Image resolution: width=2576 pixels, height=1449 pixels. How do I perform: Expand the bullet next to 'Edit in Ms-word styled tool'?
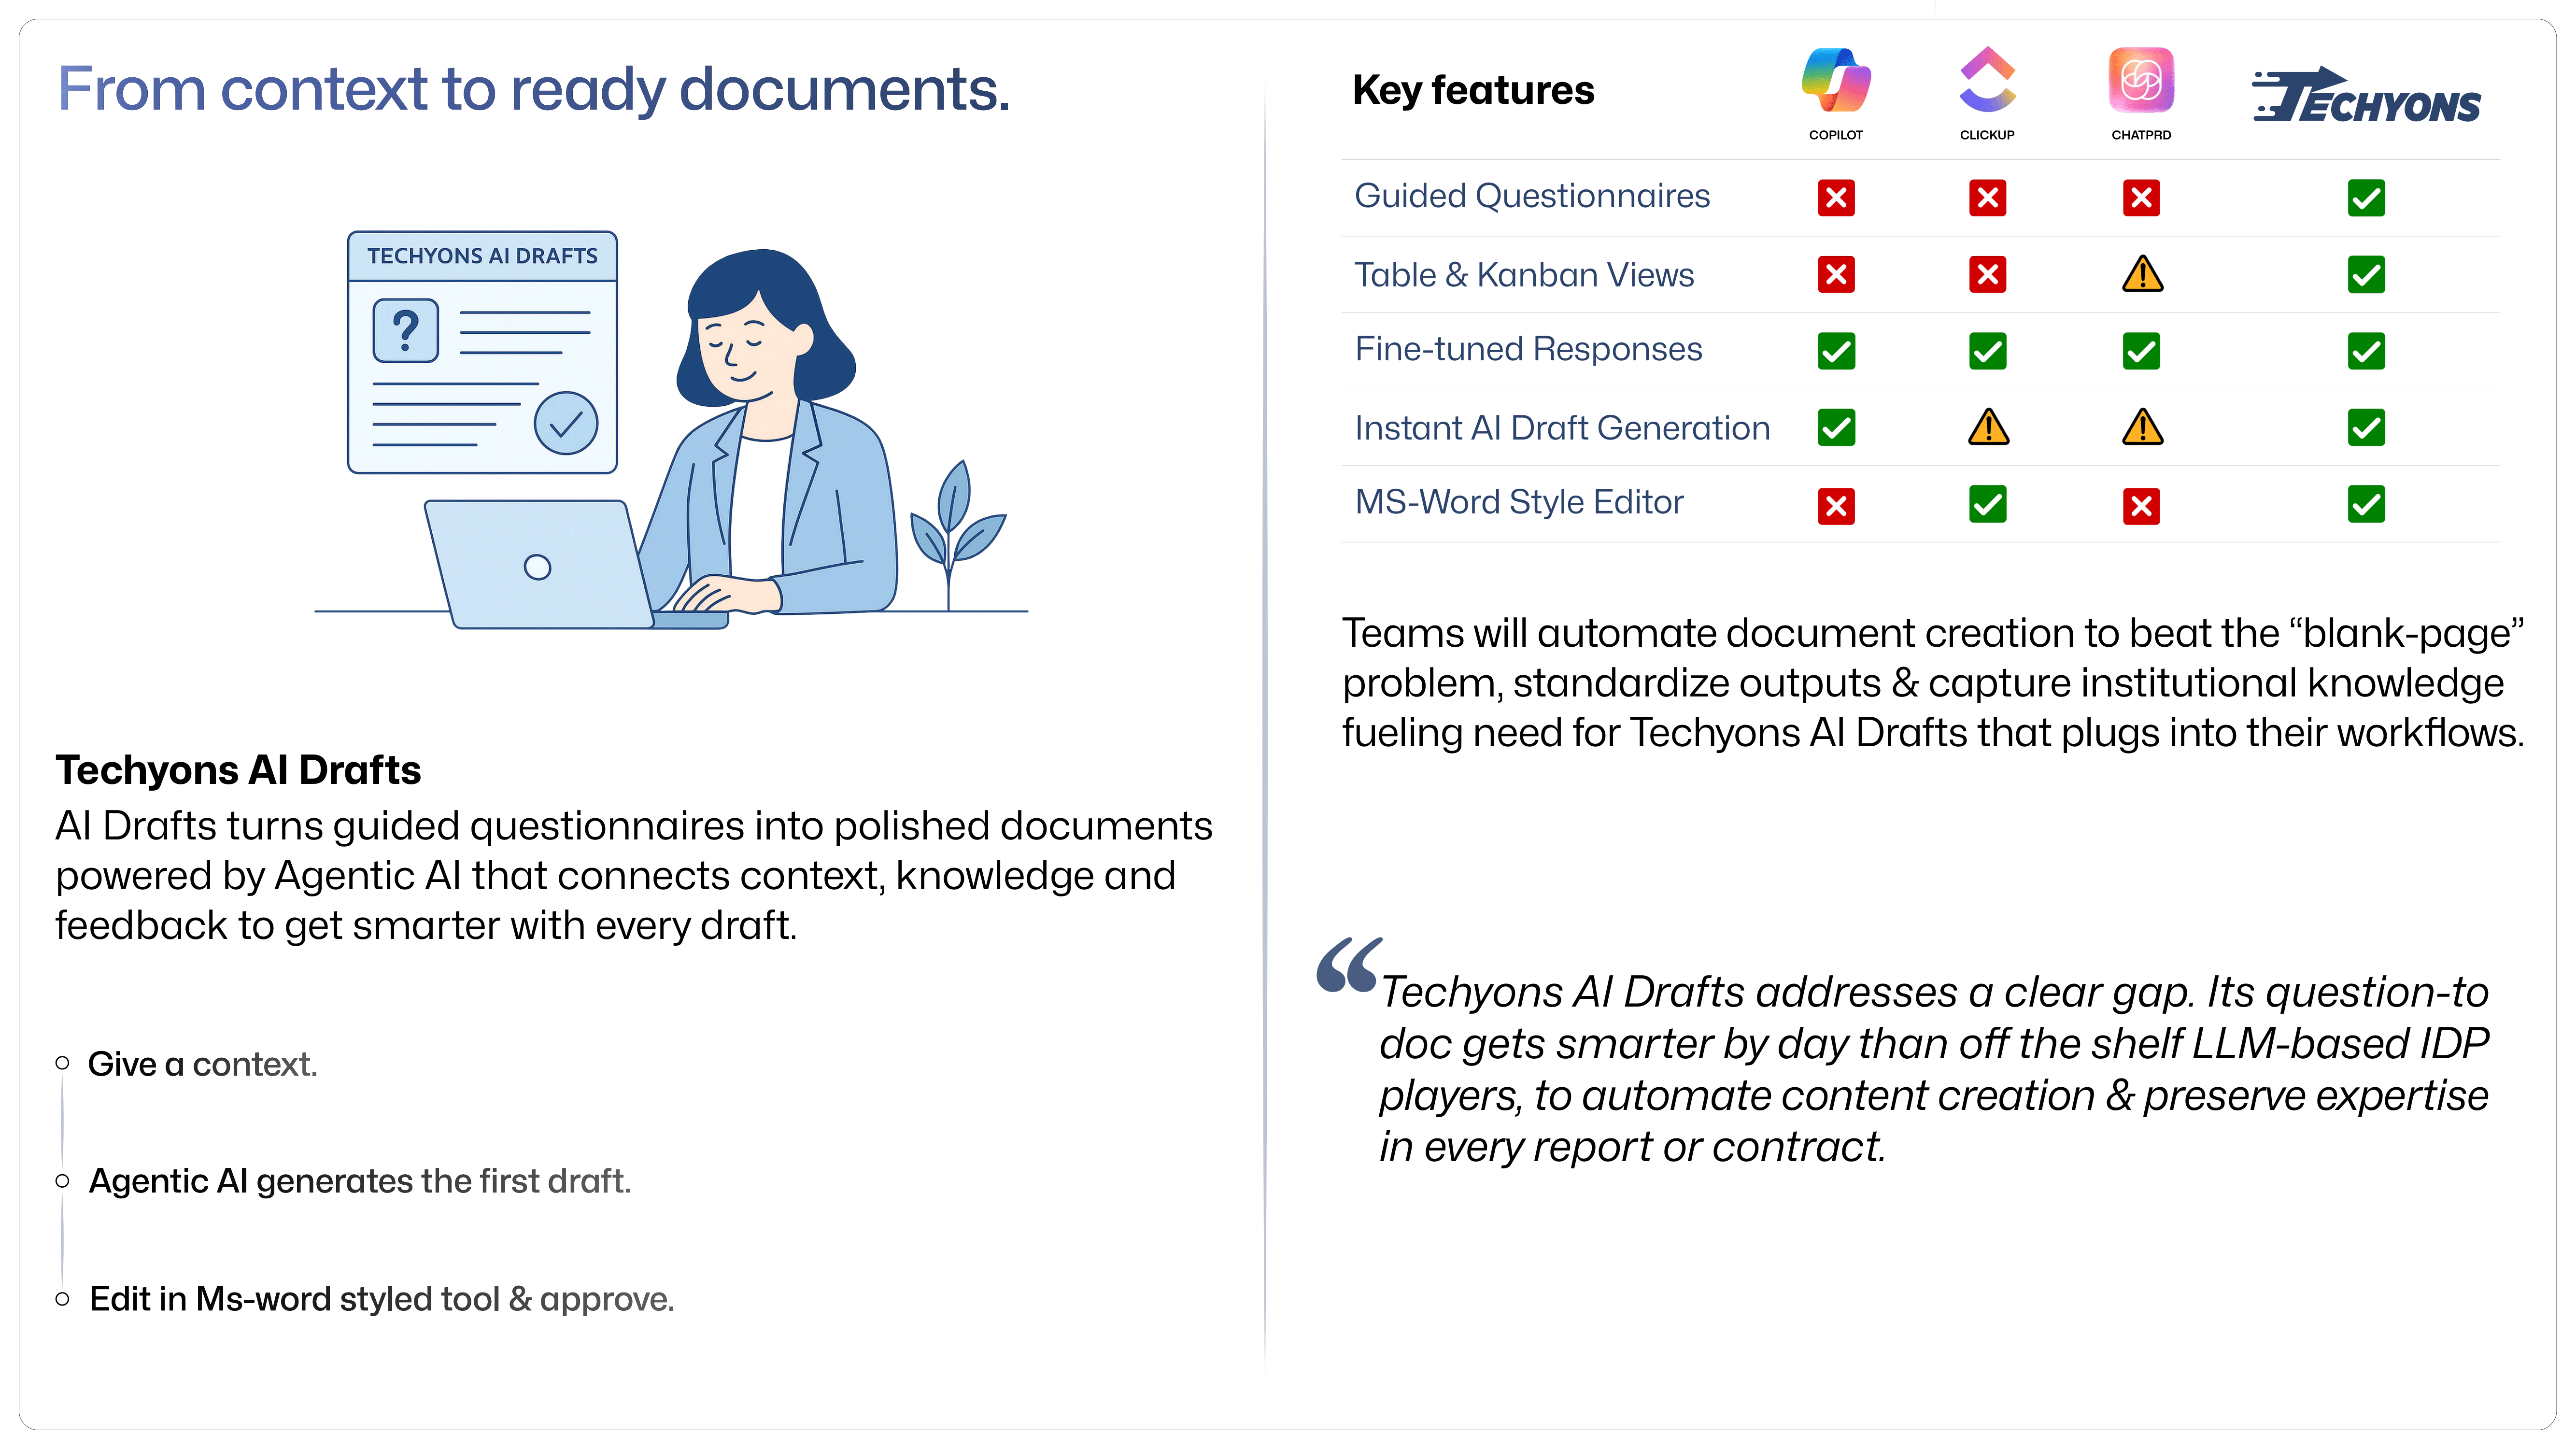(x=62, y=1298)
